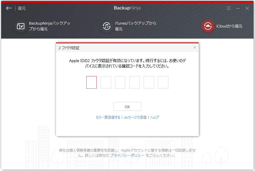This screenshot has height=171, width=255.
Task: Click the BackupNinja backup restore icon
Action: [21, 26]
